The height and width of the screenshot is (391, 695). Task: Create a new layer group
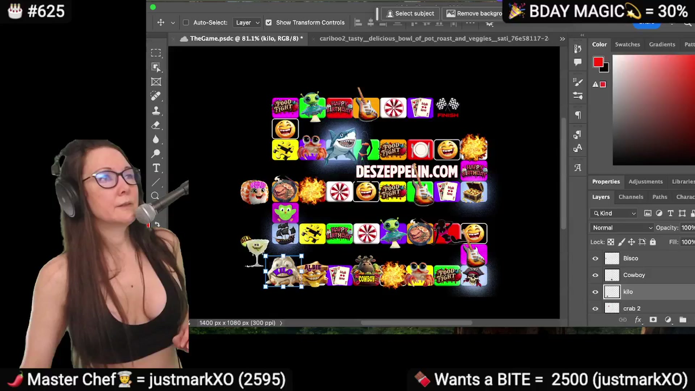pyautogui.click(x=683, y=320)
